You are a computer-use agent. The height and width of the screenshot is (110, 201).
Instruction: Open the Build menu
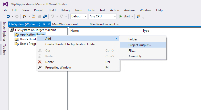(52, 10)
